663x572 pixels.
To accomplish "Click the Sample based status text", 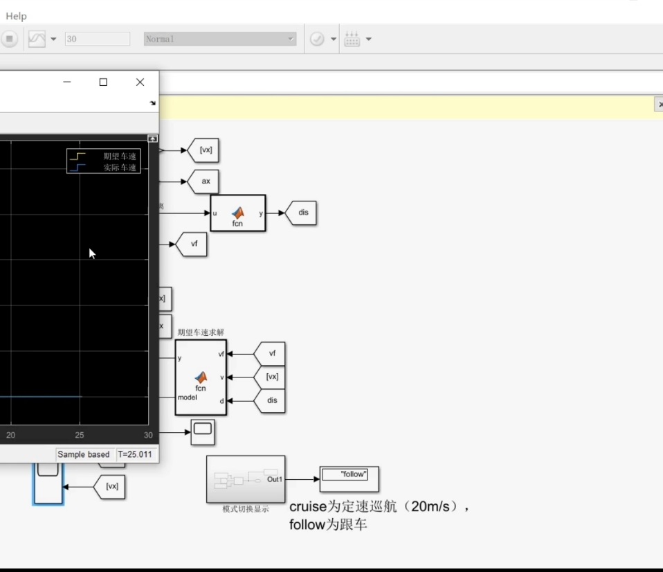I will click(x=83, y=454).
